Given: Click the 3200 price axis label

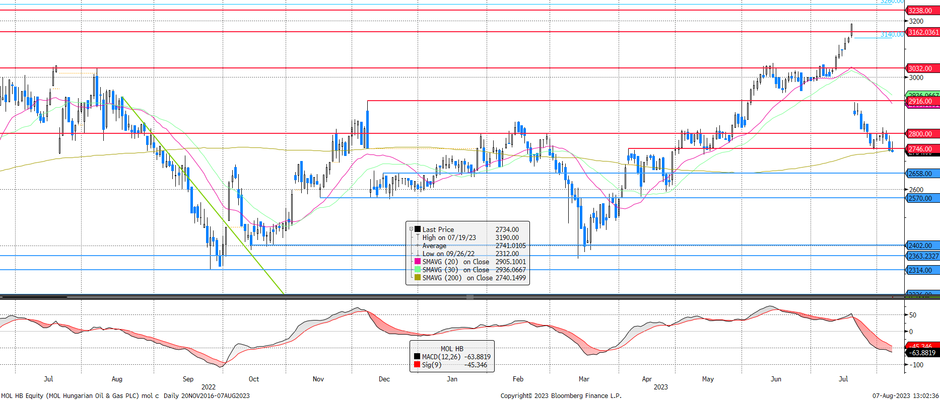Looking at the screenshot, I should click(x=916, y=21).
